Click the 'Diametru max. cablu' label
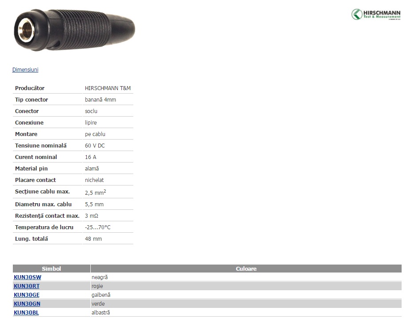This screenshot has width=418, height=318. 43,204
